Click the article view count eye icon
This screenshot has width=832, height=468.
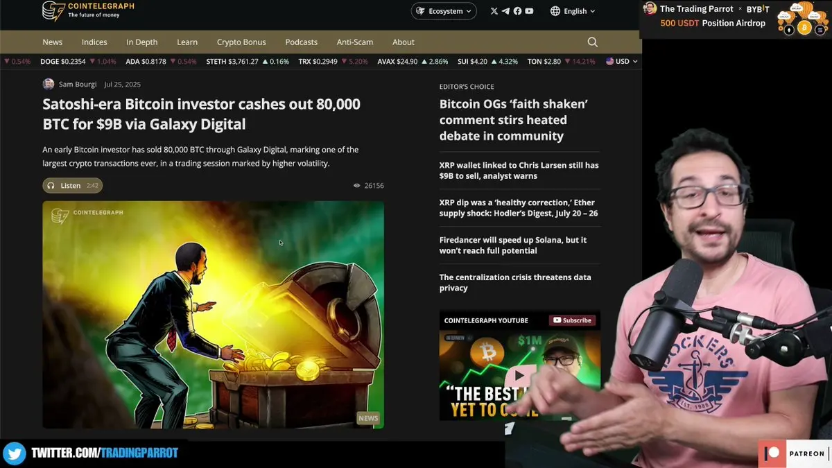(357, 186)
